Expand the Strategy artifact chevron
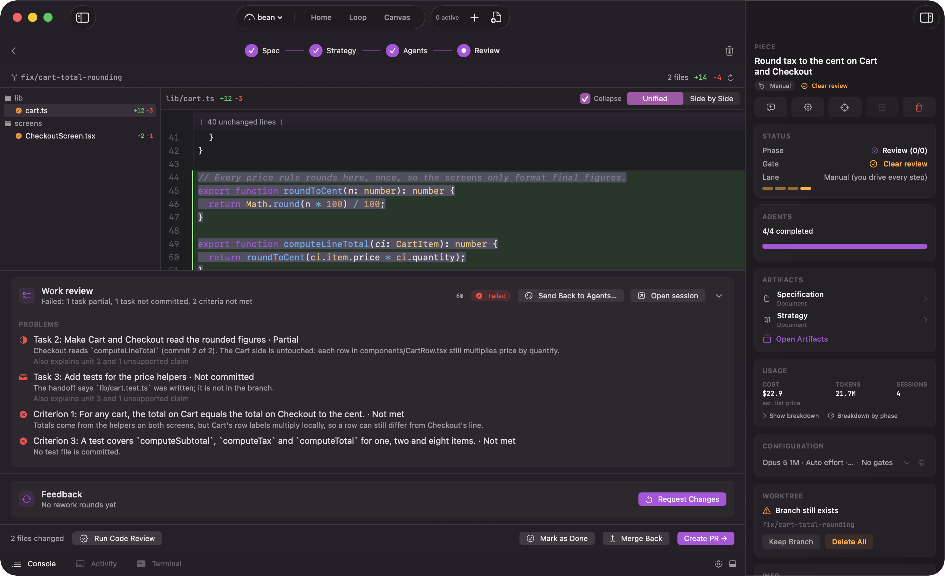Viewport: 945px width, 576px height. 925,320
